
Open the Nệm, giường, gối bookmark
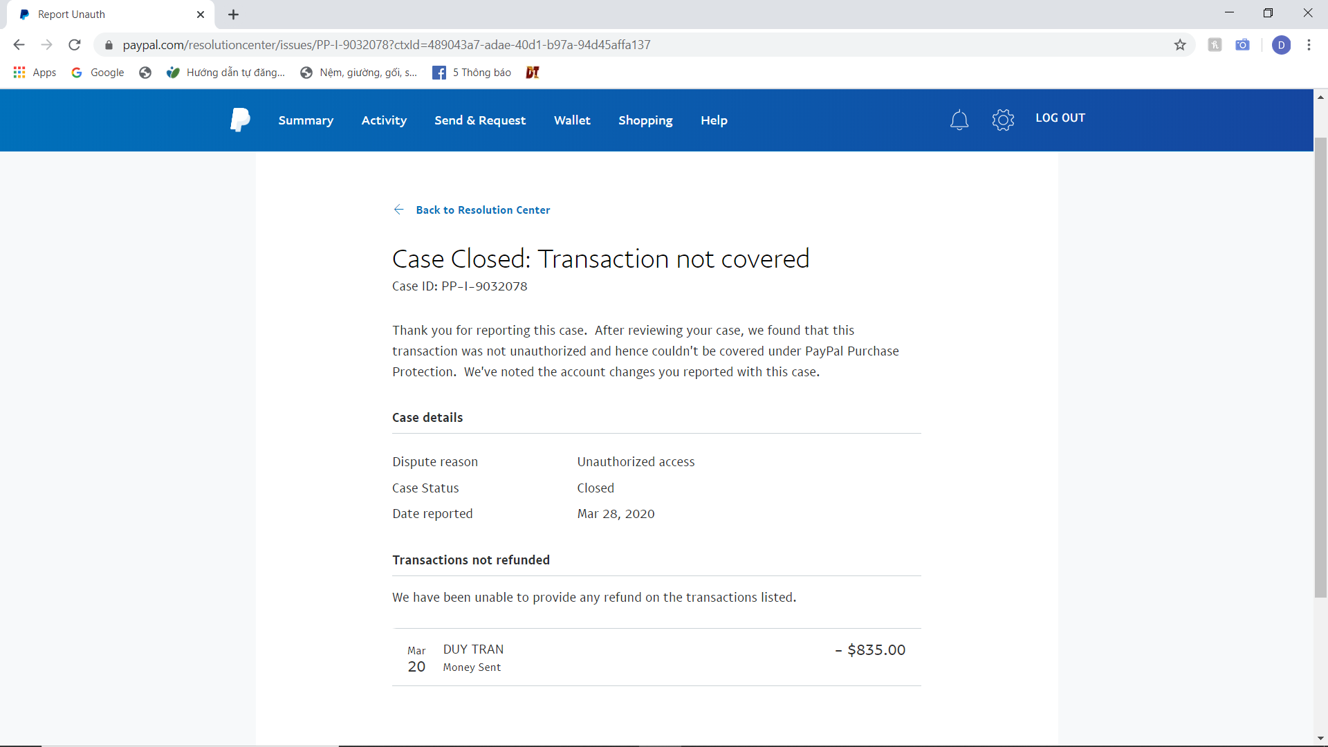coord(358,73)
